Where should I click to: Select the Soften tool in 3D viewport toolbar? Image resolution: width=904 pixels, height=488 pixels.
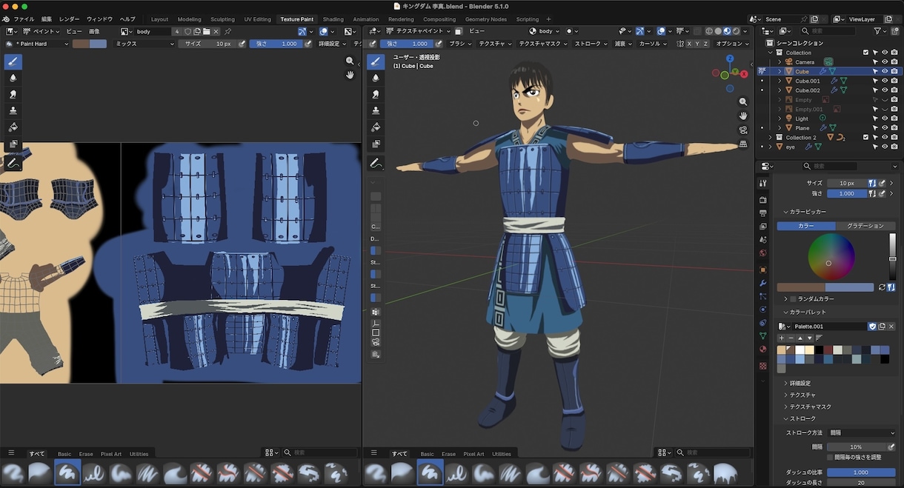376,78
